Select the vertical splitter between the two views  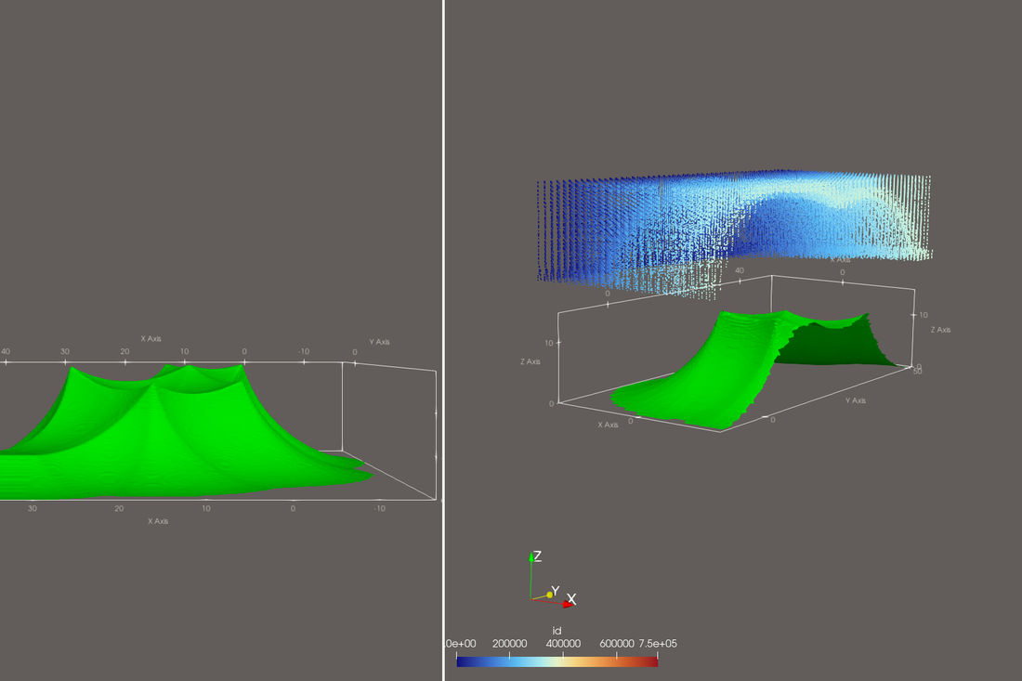(x=443, y=340)
